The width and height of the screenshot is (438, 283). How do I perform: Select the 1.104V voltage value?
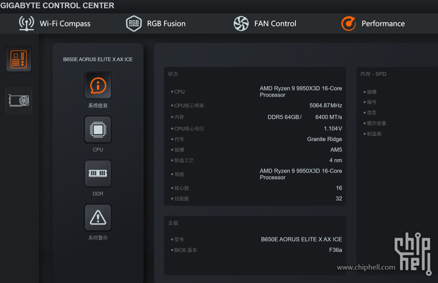333,128
